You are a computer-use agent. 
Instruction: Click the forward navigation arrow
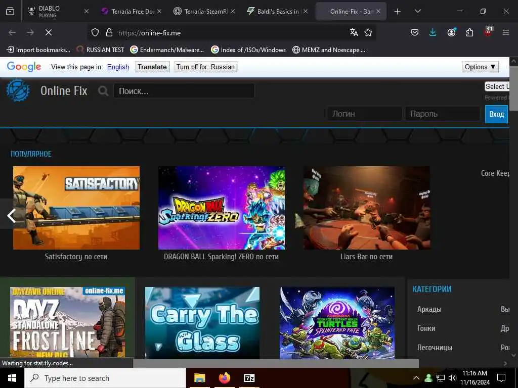[30, 32]
